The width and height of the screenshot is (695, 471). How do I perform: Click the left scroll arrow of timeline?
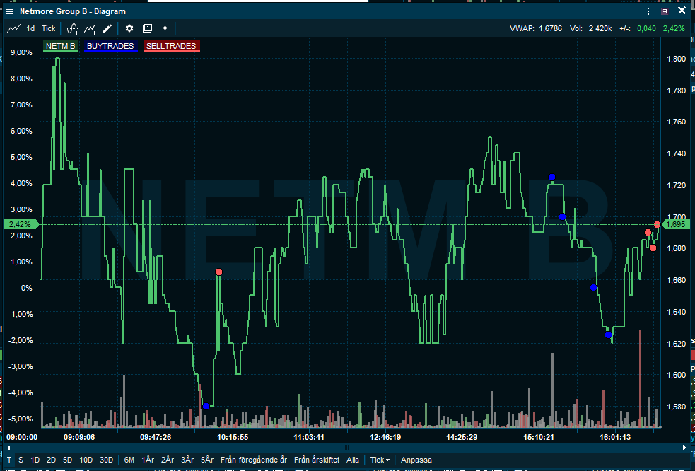8,448
